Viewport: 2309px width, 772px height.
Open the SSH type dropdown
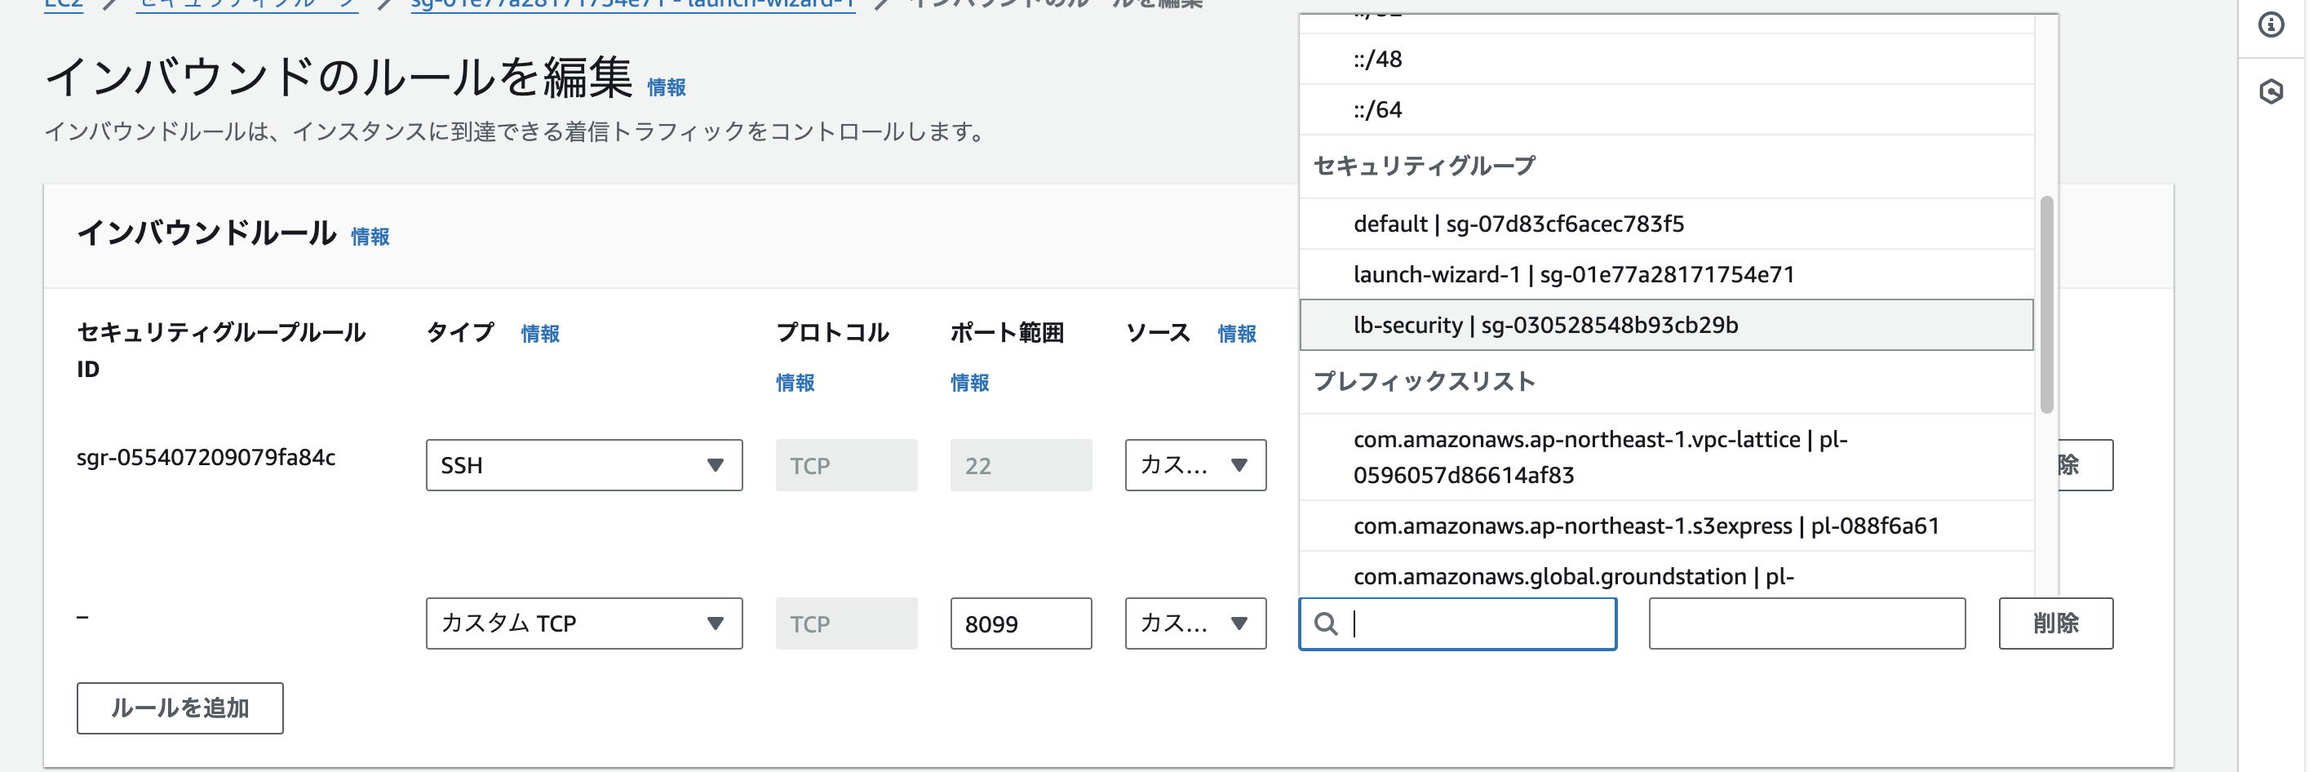pos(583,464)
